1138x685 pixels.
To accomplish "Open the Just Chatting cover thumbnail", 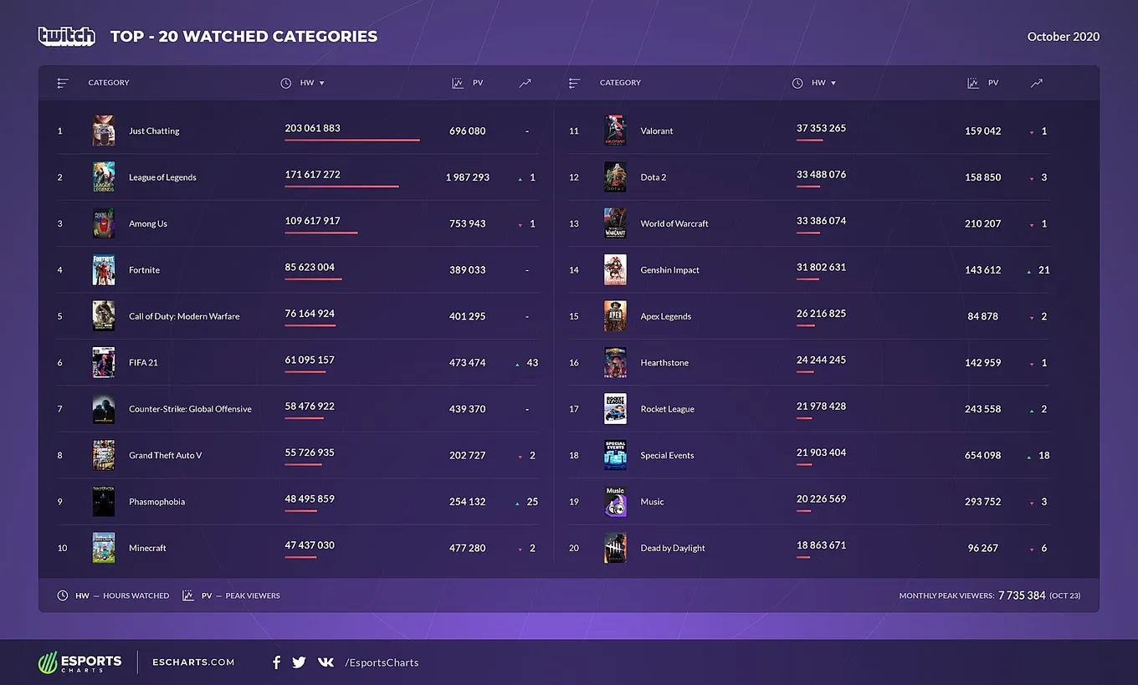I will [x=104, y=130].
